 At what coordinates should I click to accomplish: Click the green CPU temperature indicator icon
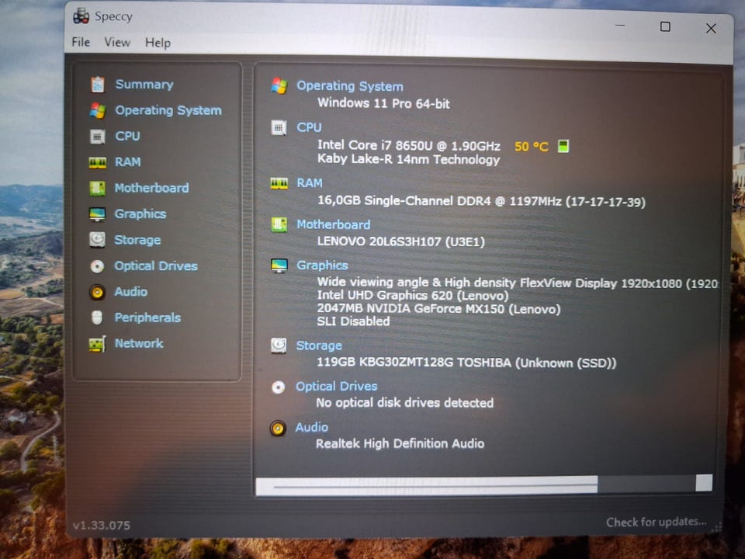(563, 146)
